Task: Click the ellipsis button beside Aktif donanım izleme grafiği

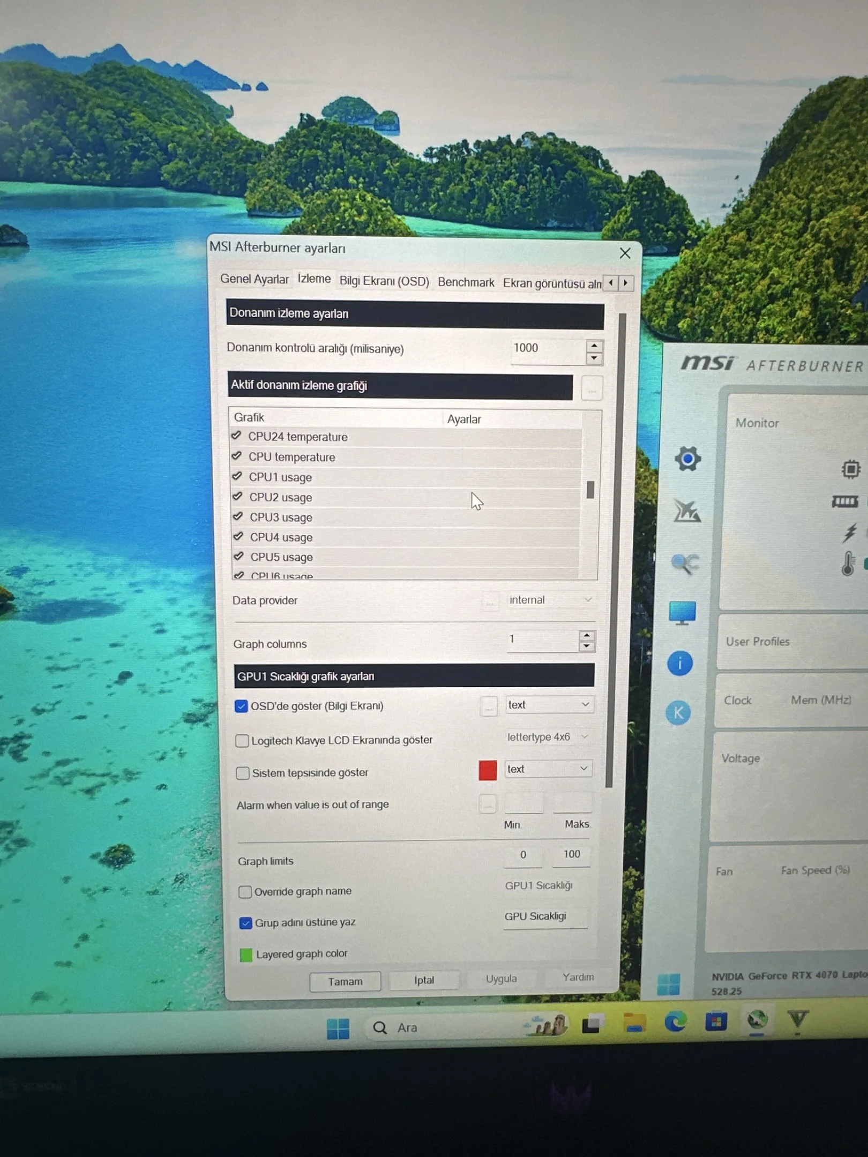Action: coord(592,388)
